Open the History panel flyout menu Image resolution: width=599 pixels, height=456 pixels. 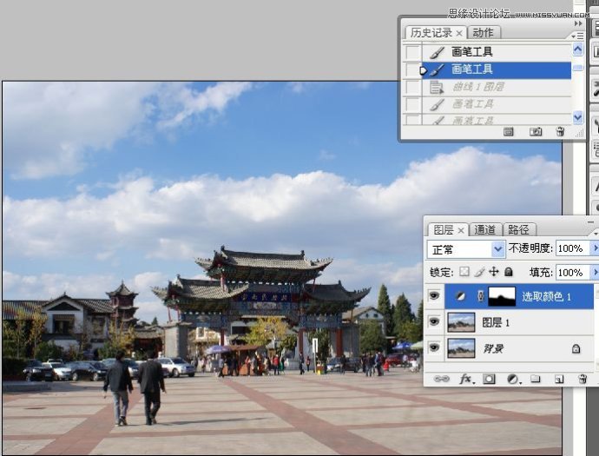(x=577, y=36)
